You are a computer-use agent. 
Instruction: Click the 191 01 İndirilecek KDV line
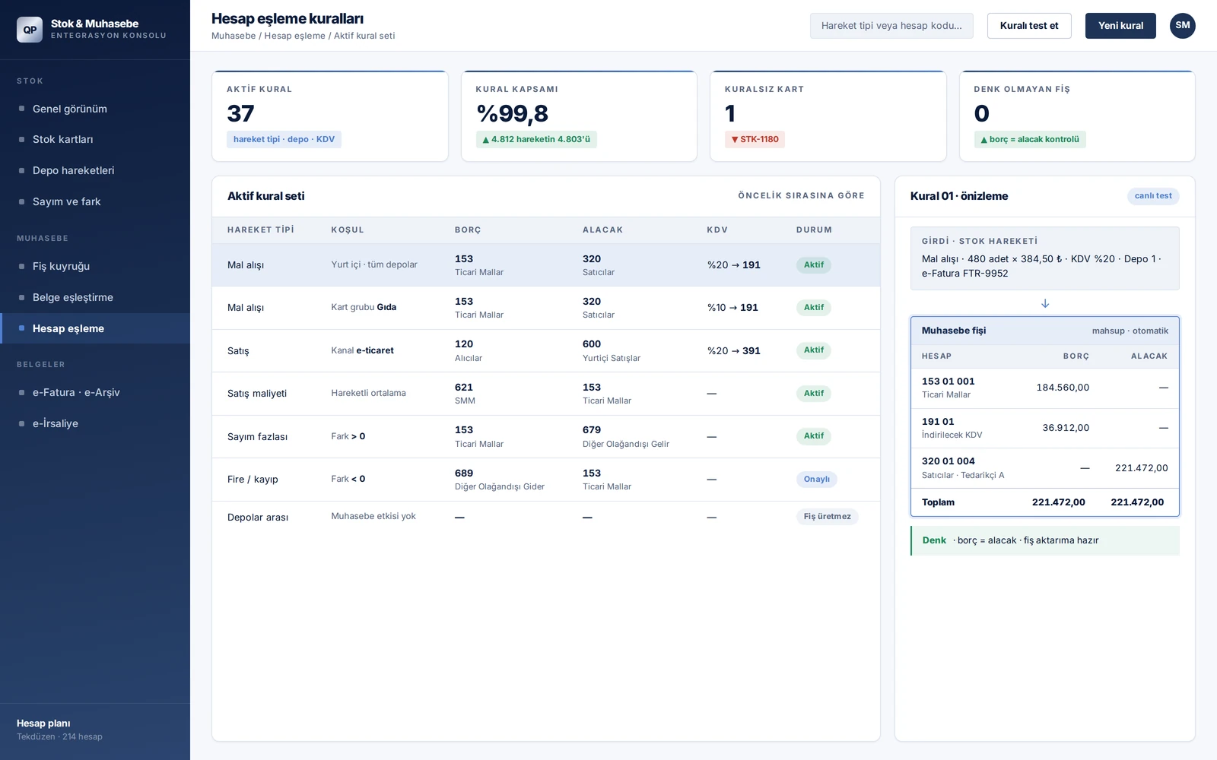1045,429
